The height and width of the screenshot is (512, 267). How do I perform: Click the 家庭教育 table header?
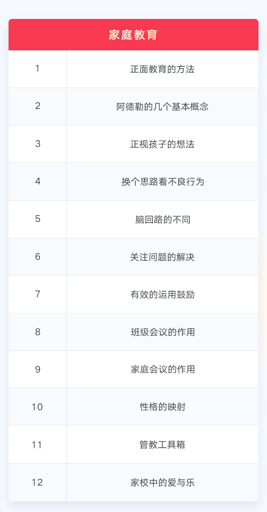(133, 35)
